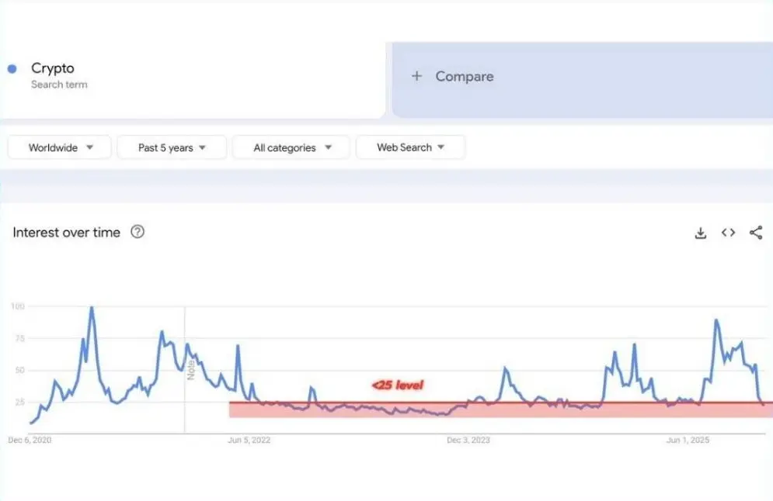This screenshot has height=501, width=773.
Task: Open help for Interest over time
Action: tap(138, 232)
